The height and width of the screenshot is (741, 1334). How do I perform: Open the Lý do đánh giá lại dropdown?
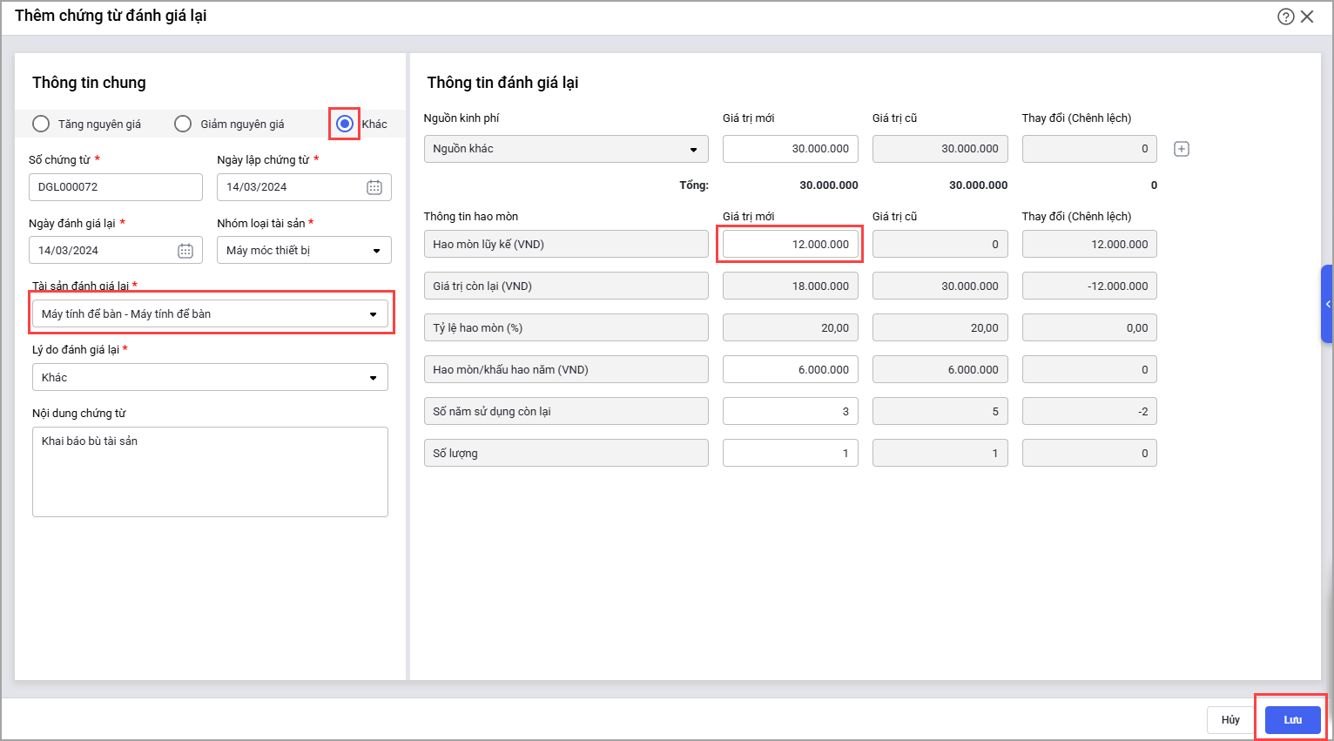[x=210, y=377]
